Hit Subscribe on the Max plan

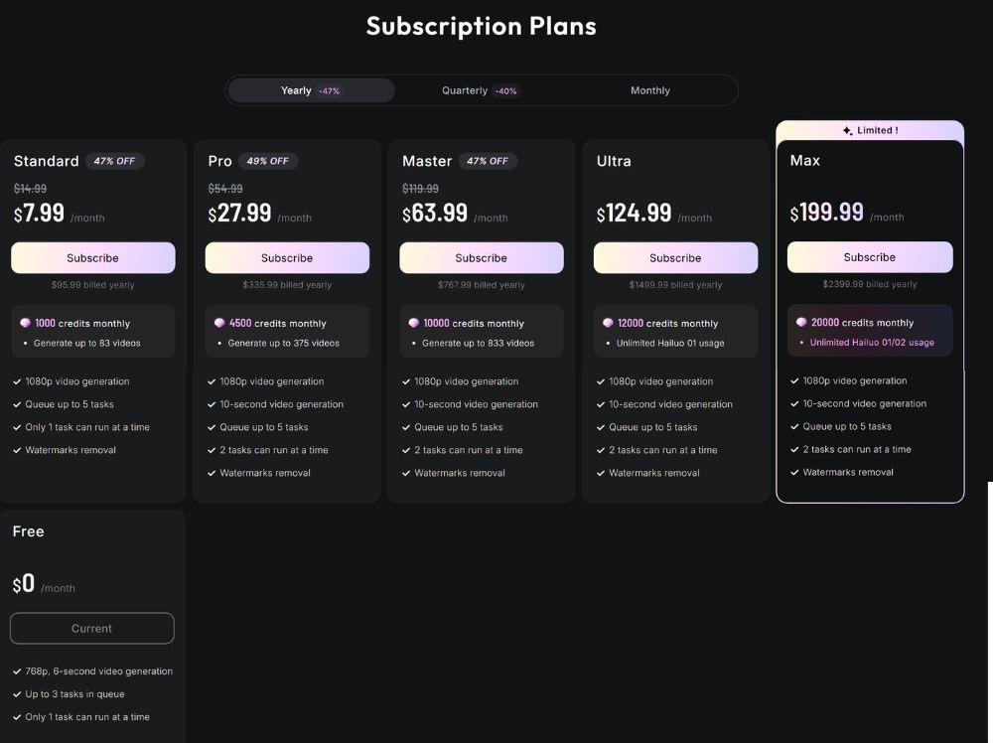click(x=870, y=257)
